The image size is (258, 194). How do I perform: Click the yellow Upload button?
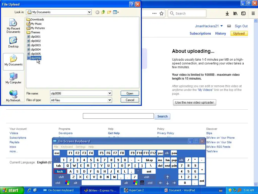click(239, 34)
